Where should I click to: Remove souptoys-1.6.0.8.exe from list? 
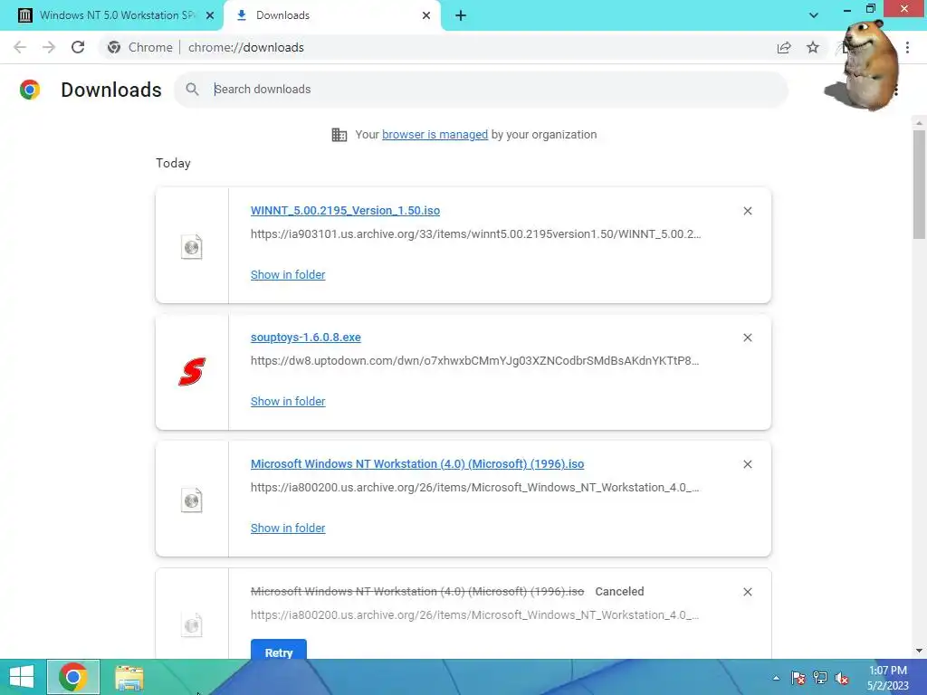(x=748, y=338)
